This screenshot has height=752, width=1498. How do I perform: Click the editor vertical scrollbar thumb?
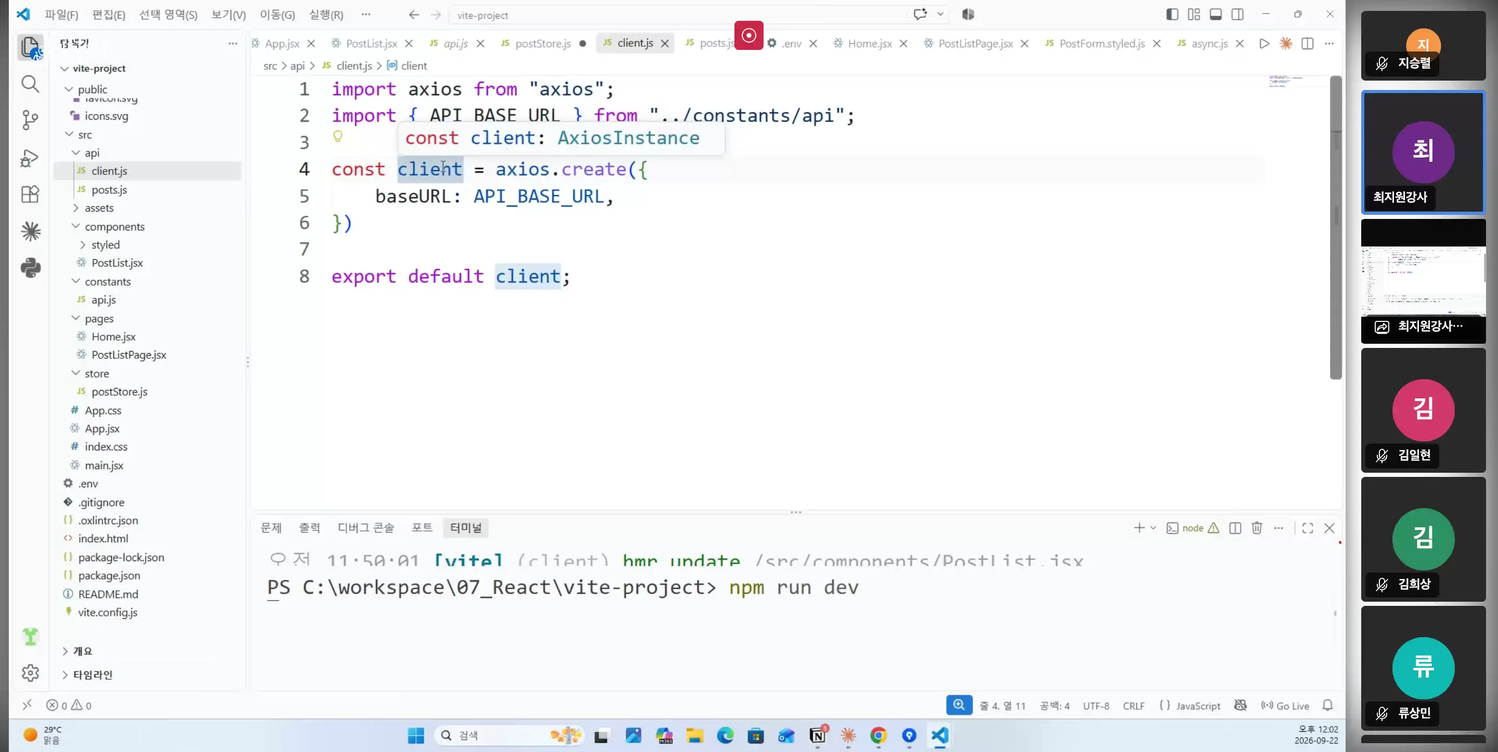1336,227
